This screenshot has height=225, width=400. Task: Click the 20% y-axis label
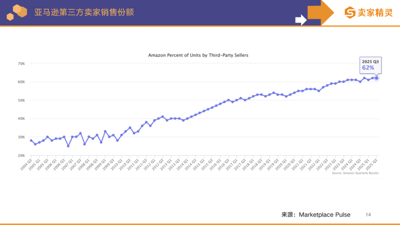point(21,156)
